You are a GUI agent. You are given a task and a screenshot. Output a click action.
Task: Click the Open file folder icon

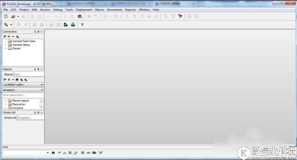[13, 16]
